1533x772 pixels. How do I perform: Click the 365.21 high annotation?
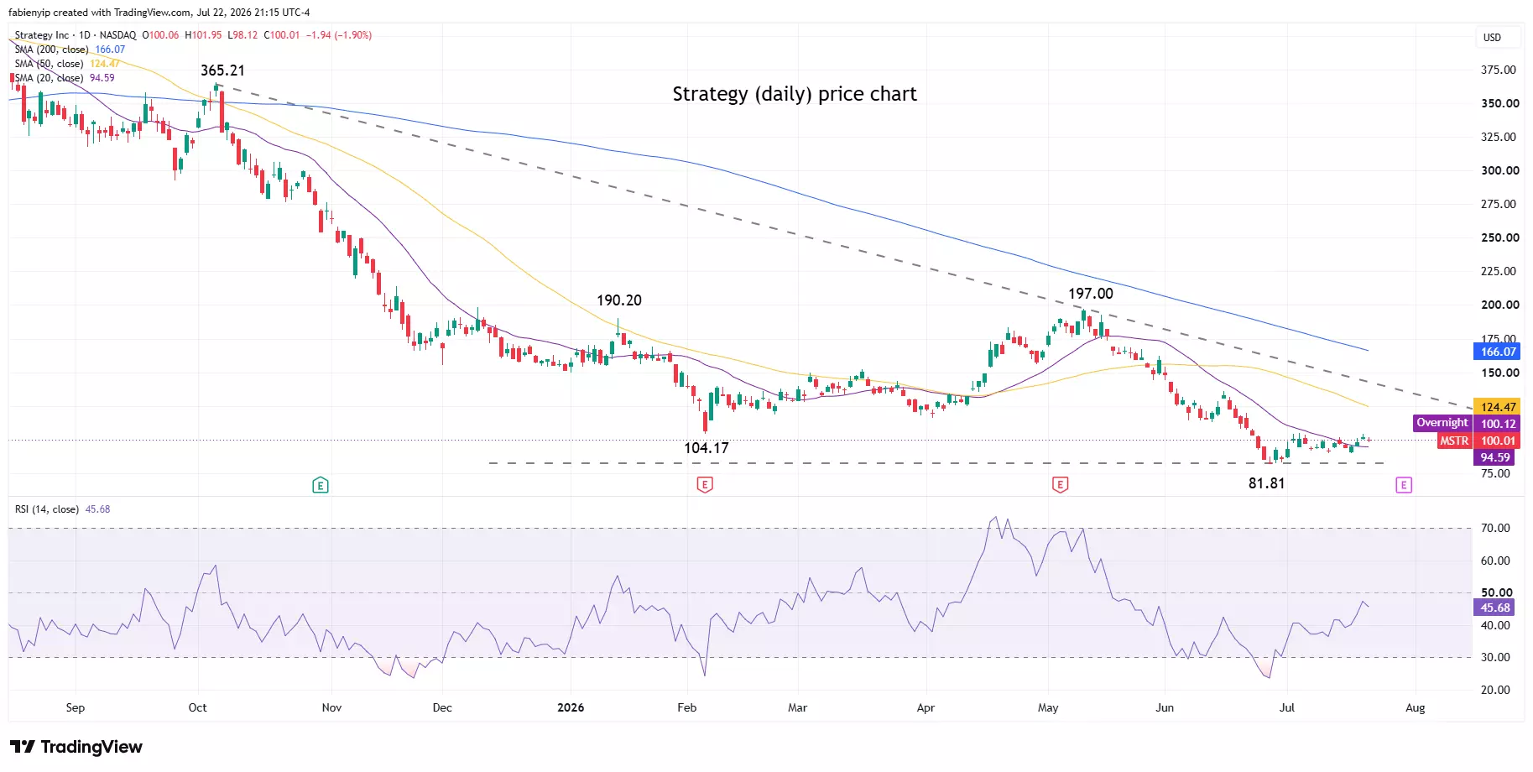pyautogui.click(x=222, y=70)
